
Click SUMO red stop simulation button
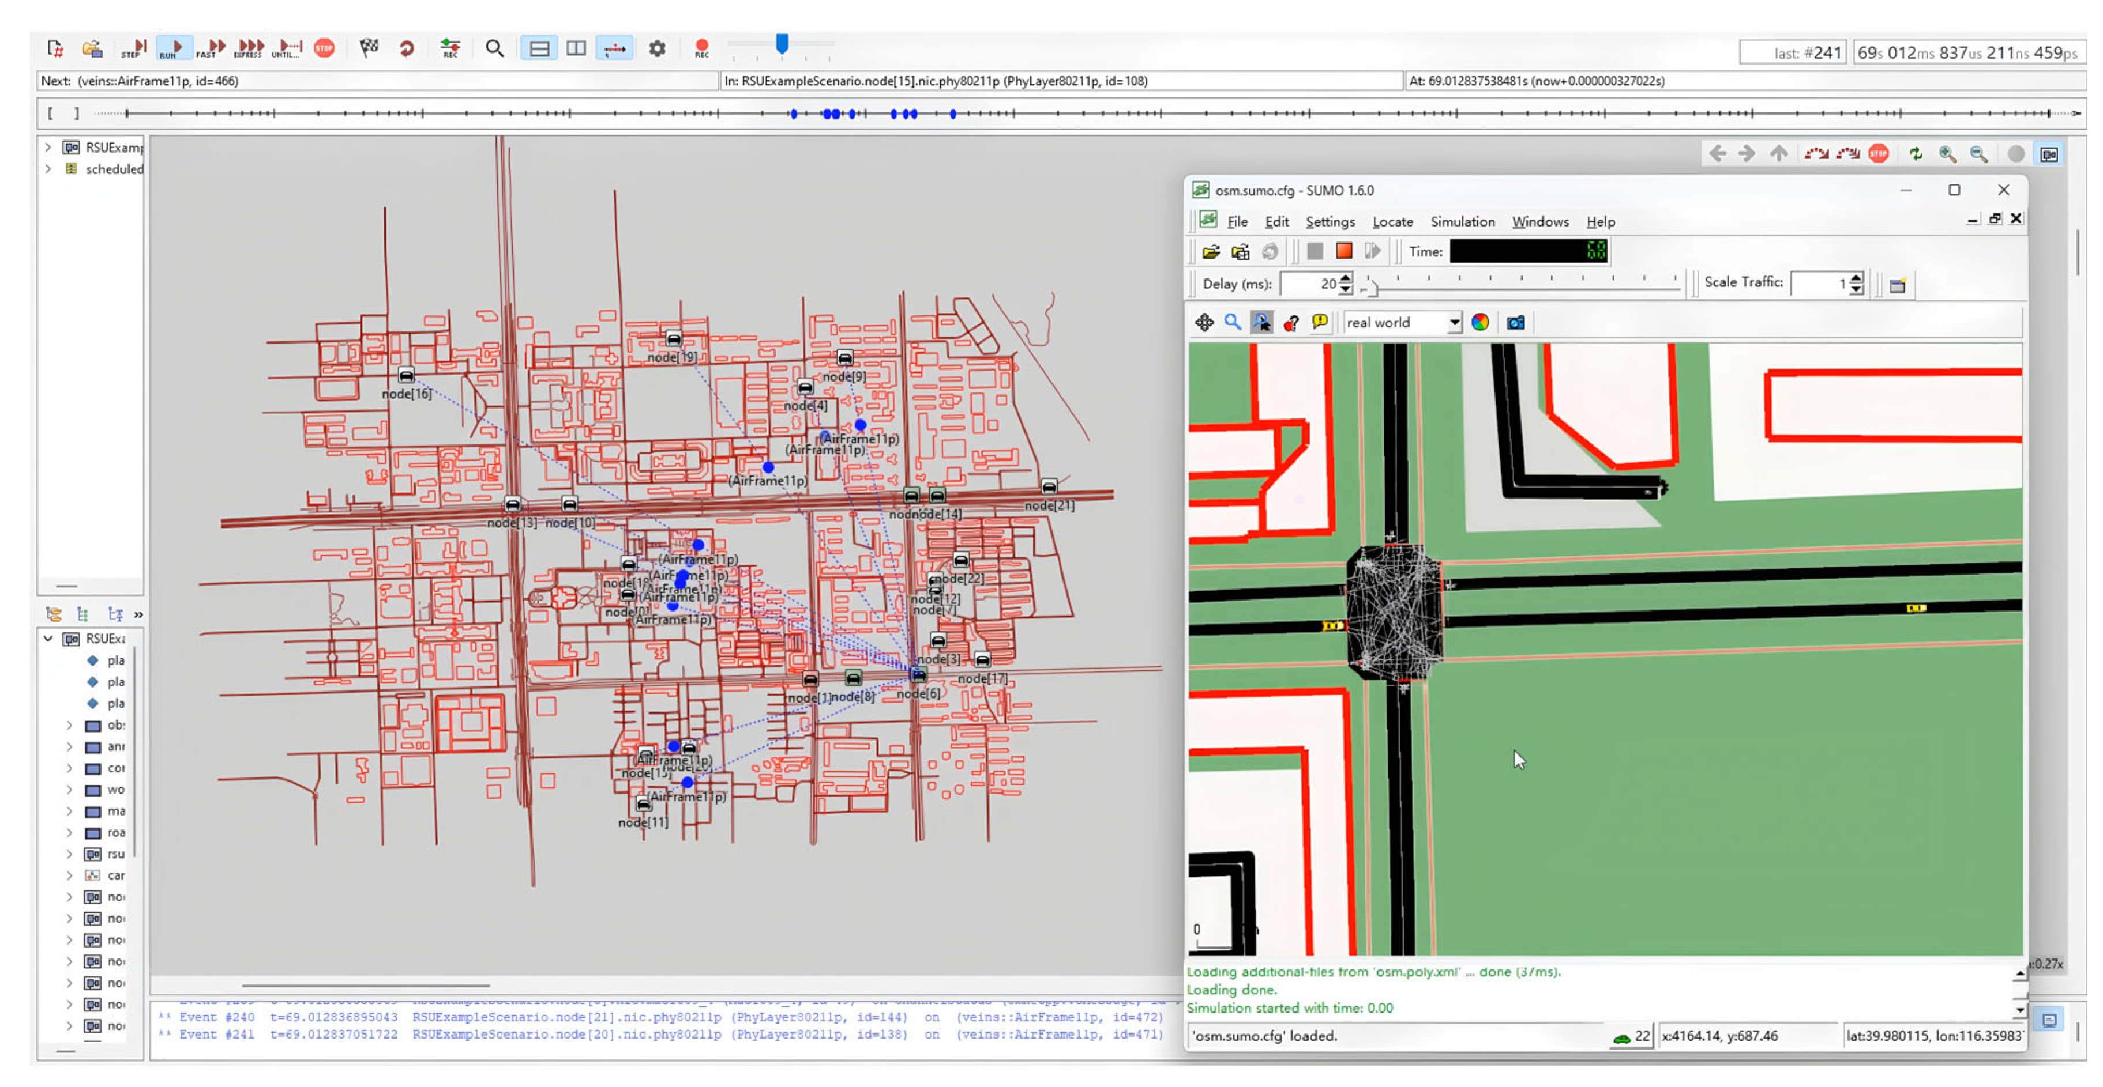[x=1344, y=252]
